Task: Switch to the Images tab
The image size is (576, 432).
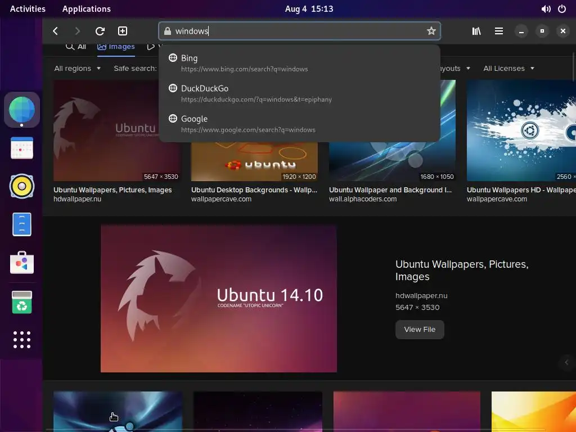Action: pyautogui.click(x=116, y=47)
